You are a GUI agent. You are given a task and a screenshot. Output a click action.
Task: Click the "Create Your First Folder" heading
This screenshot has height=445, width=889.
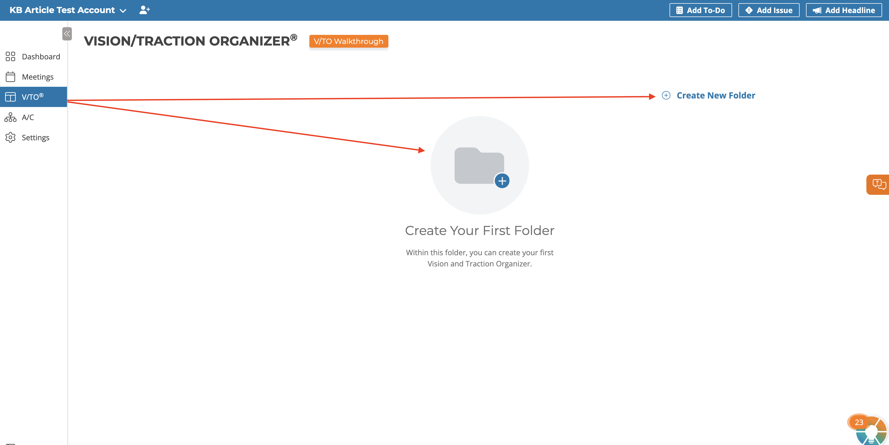click(479, 230)
